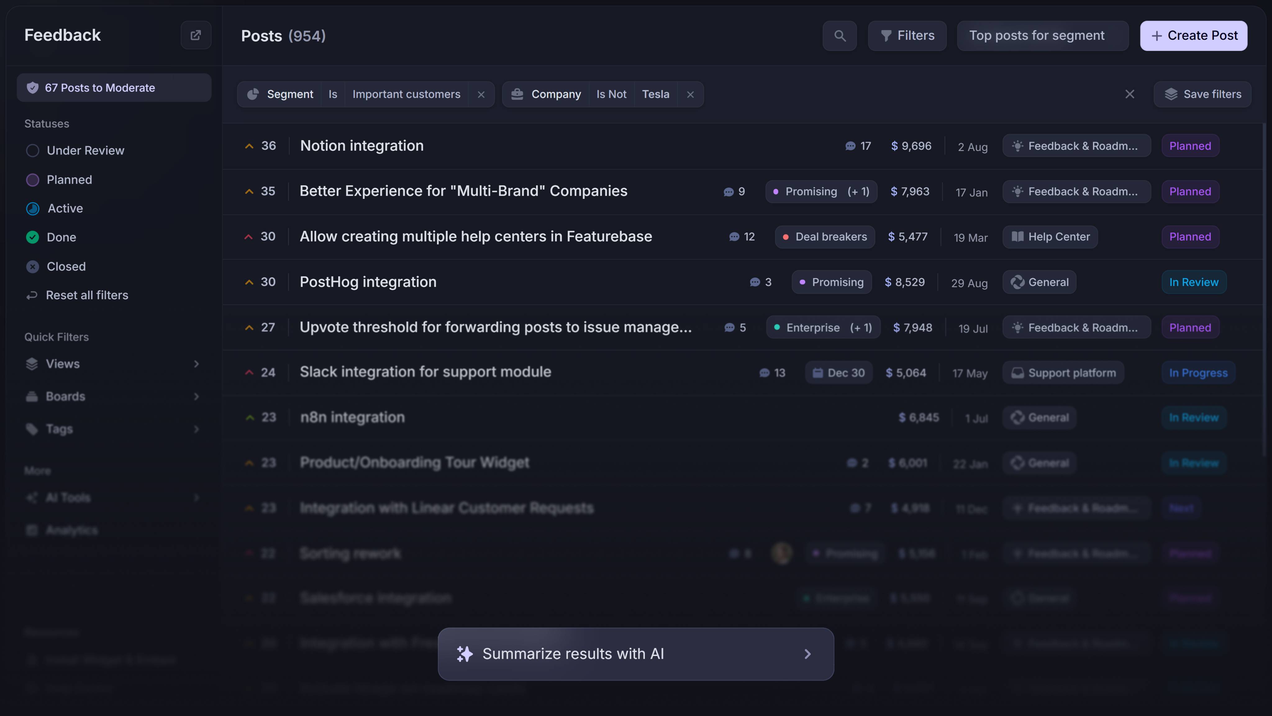Select Under Review status filter
This screenshot has height=716, width=1272.
click(x=85, y=150)
